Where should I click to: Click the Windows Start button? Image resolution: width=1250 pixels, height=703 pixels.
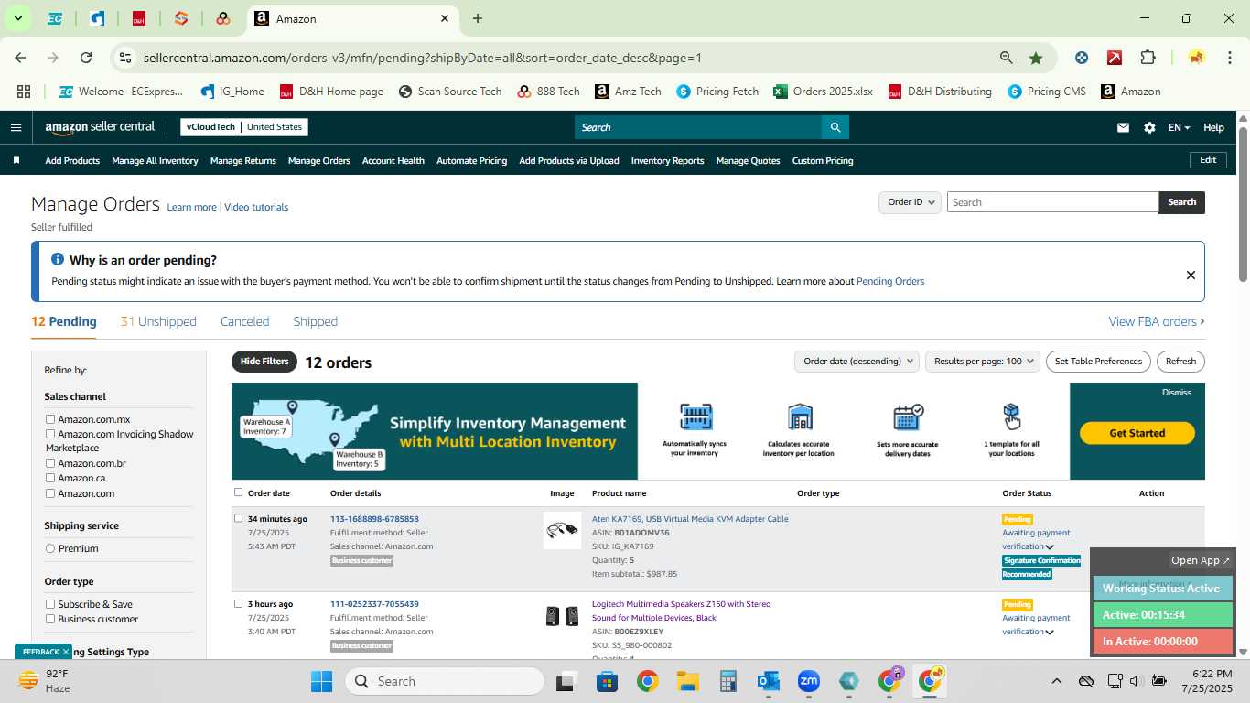(322, 681)
